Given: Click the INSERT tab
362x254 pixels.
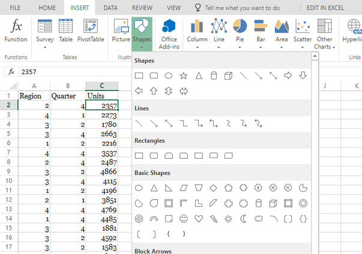Looking at the screenshot, I should [x=80, y=8].
